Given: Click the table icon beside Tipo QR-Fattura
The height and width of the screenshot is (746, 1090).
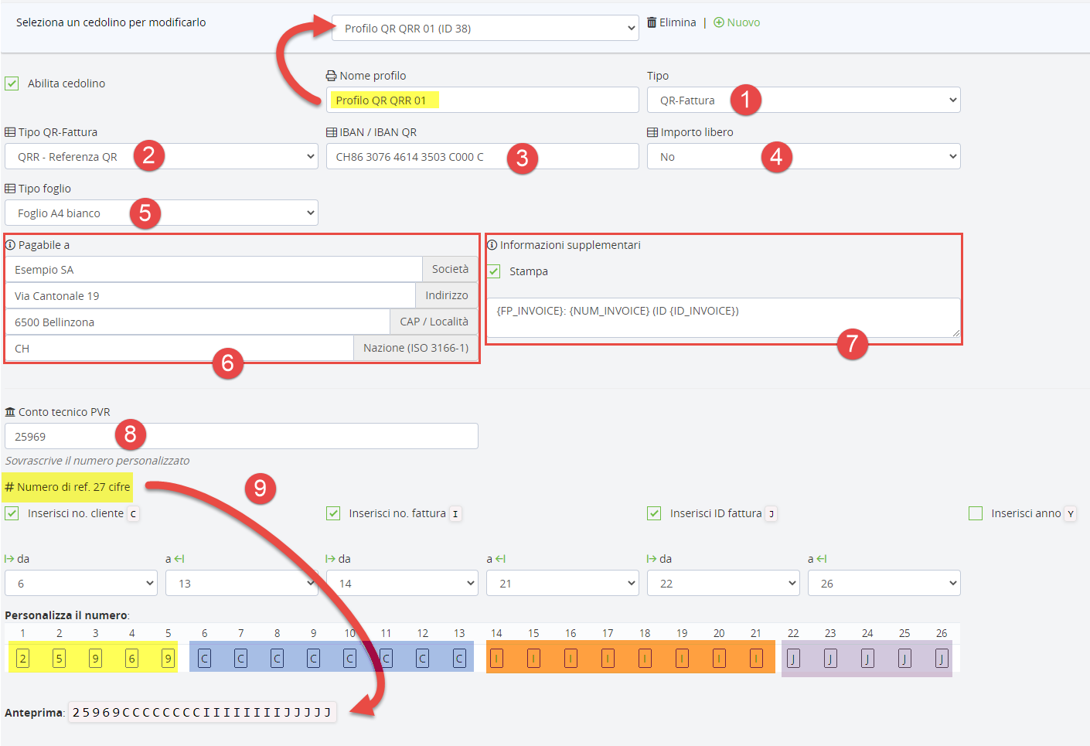Looking at the screenshot, I should (x=10, y=132).
